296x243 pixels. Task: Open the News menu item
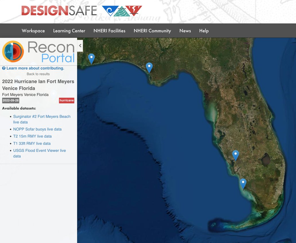pyautogui.click(x=185, y=31)
